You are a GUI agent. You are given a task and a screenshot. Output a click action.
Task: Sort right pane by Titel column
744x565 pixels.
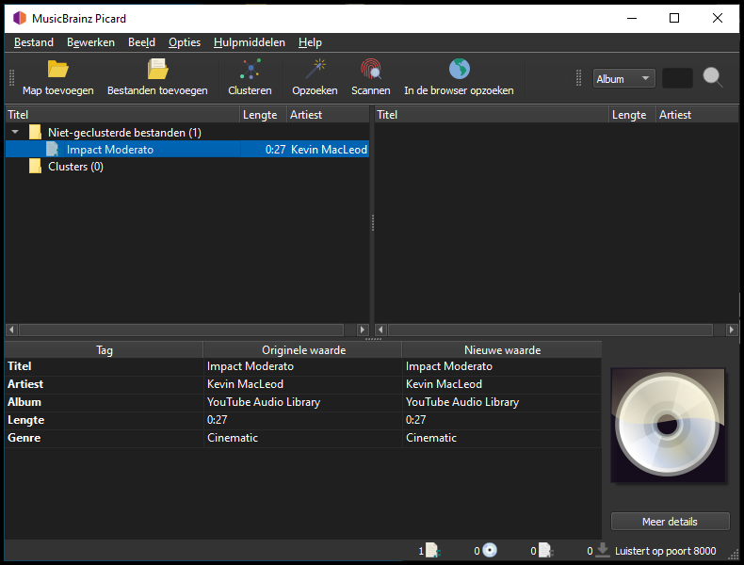(492, 115)
